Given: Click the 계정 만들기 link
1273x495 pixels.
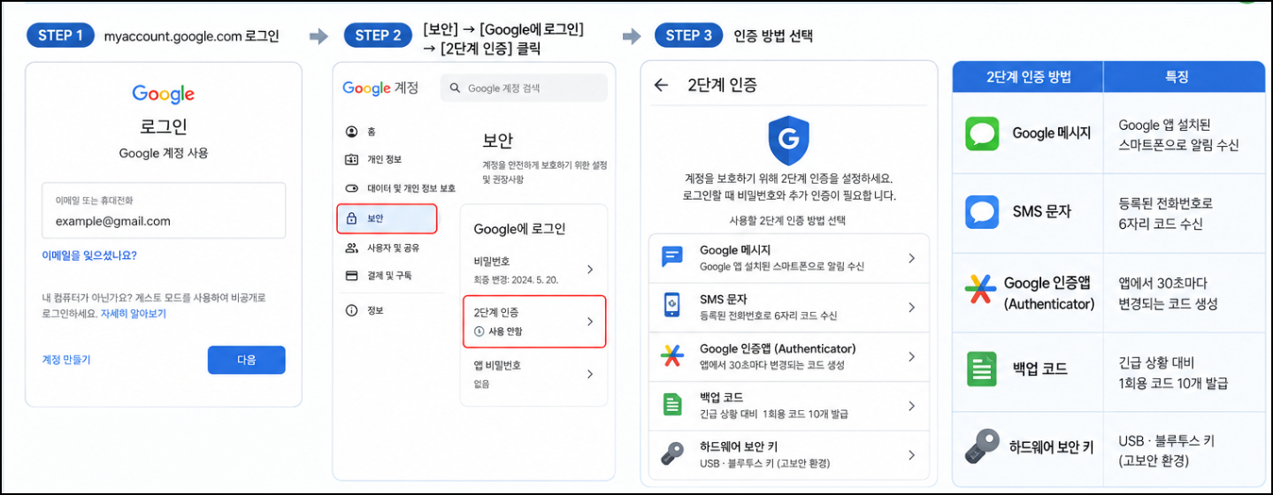Looking at the screenshot, I should coord(66,360).
